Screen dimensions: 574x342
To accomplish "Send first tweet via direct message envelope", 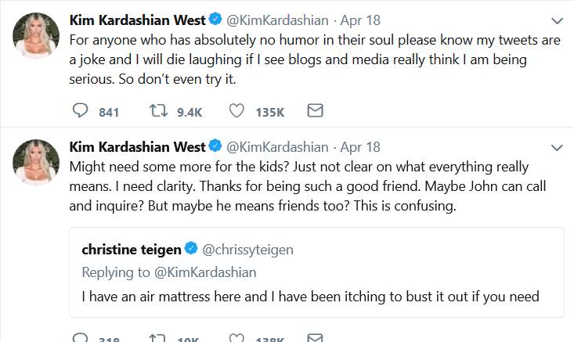I will (x=315, y=112).
